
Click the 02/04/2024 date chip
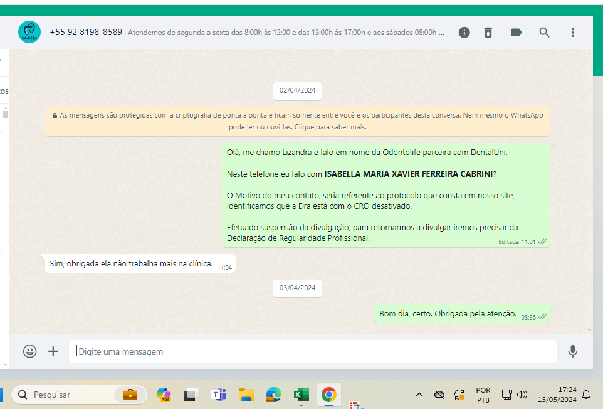[297, 91]
